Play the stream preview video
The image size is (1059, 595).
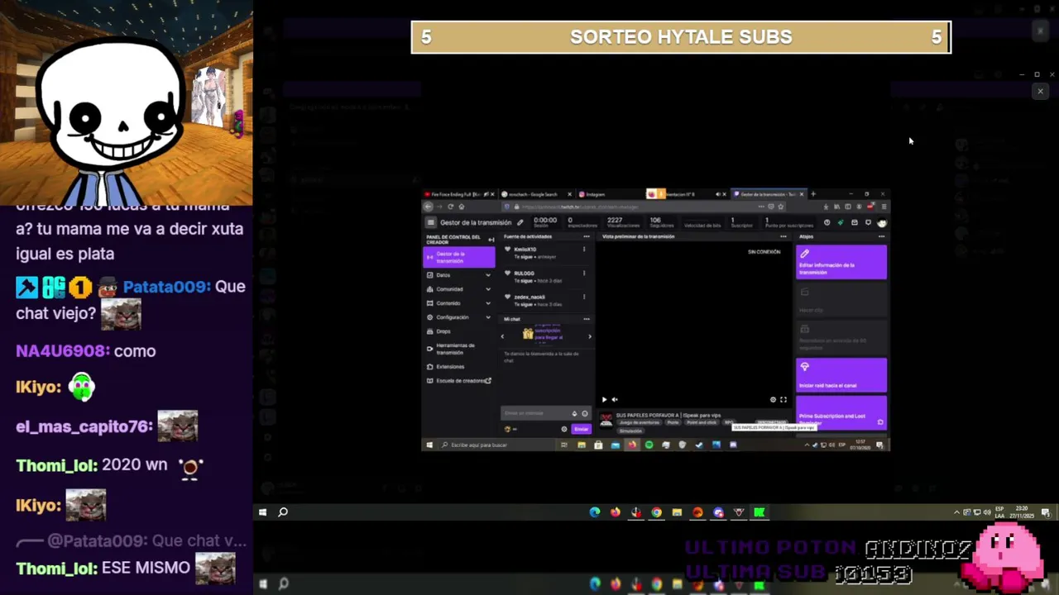[x=604, y=400]
